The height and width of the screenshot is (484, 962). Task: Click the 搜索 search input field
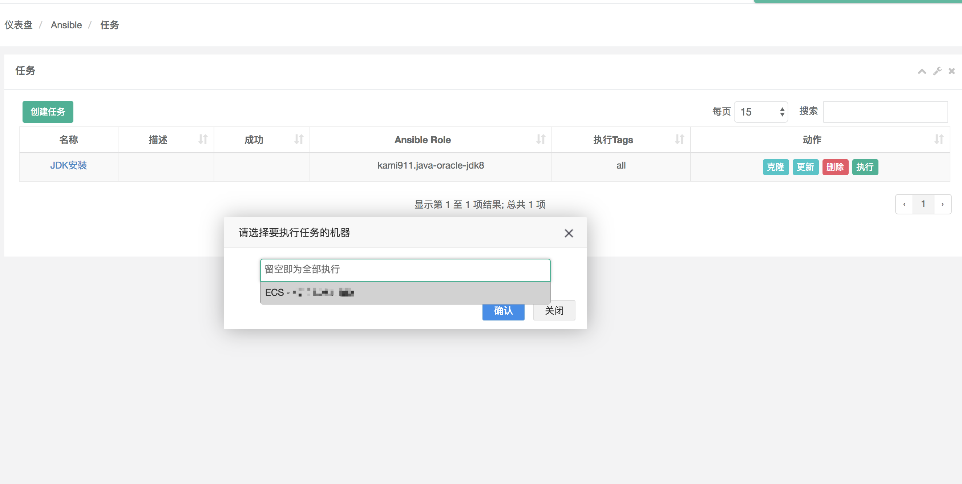coord(885,111)
